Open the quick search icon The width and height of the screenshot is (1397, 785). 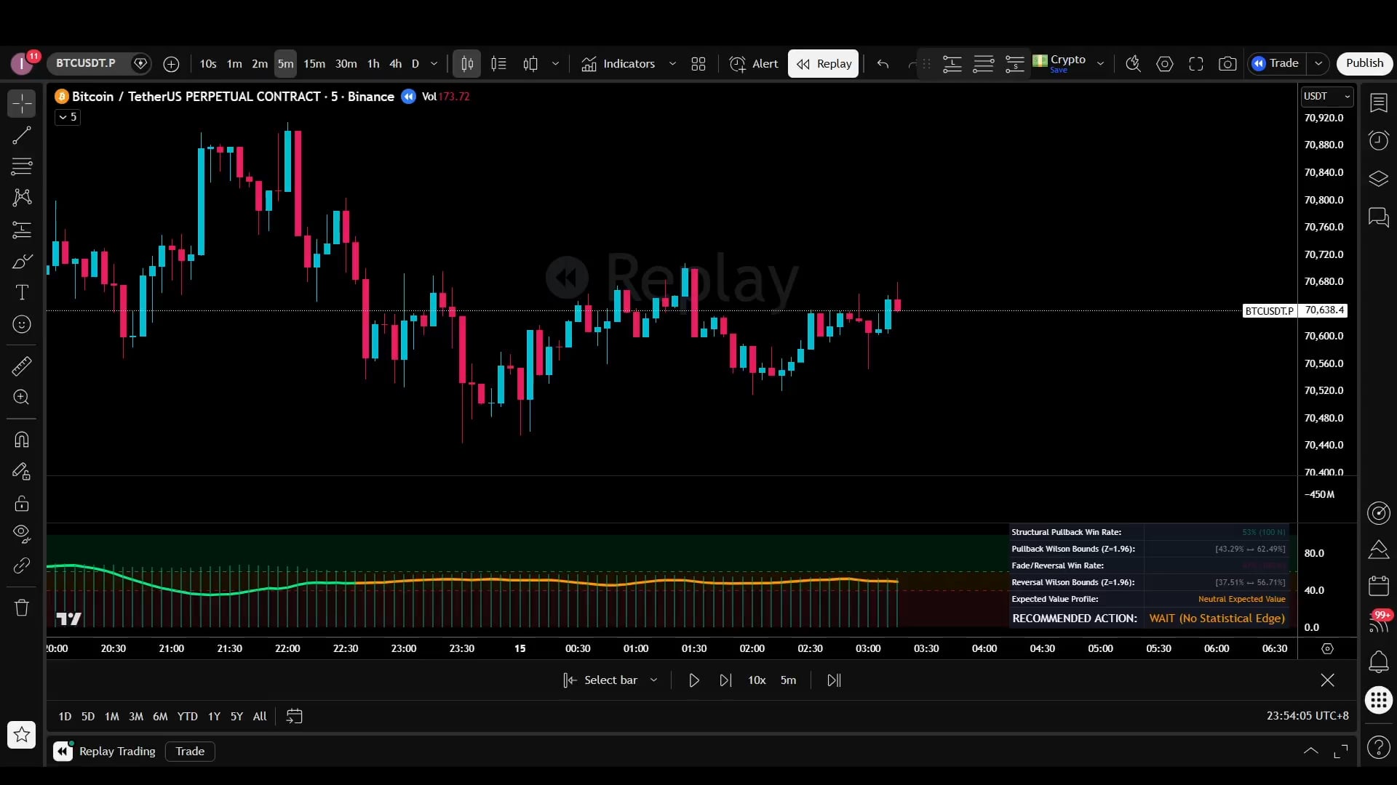coord(1133,64)
